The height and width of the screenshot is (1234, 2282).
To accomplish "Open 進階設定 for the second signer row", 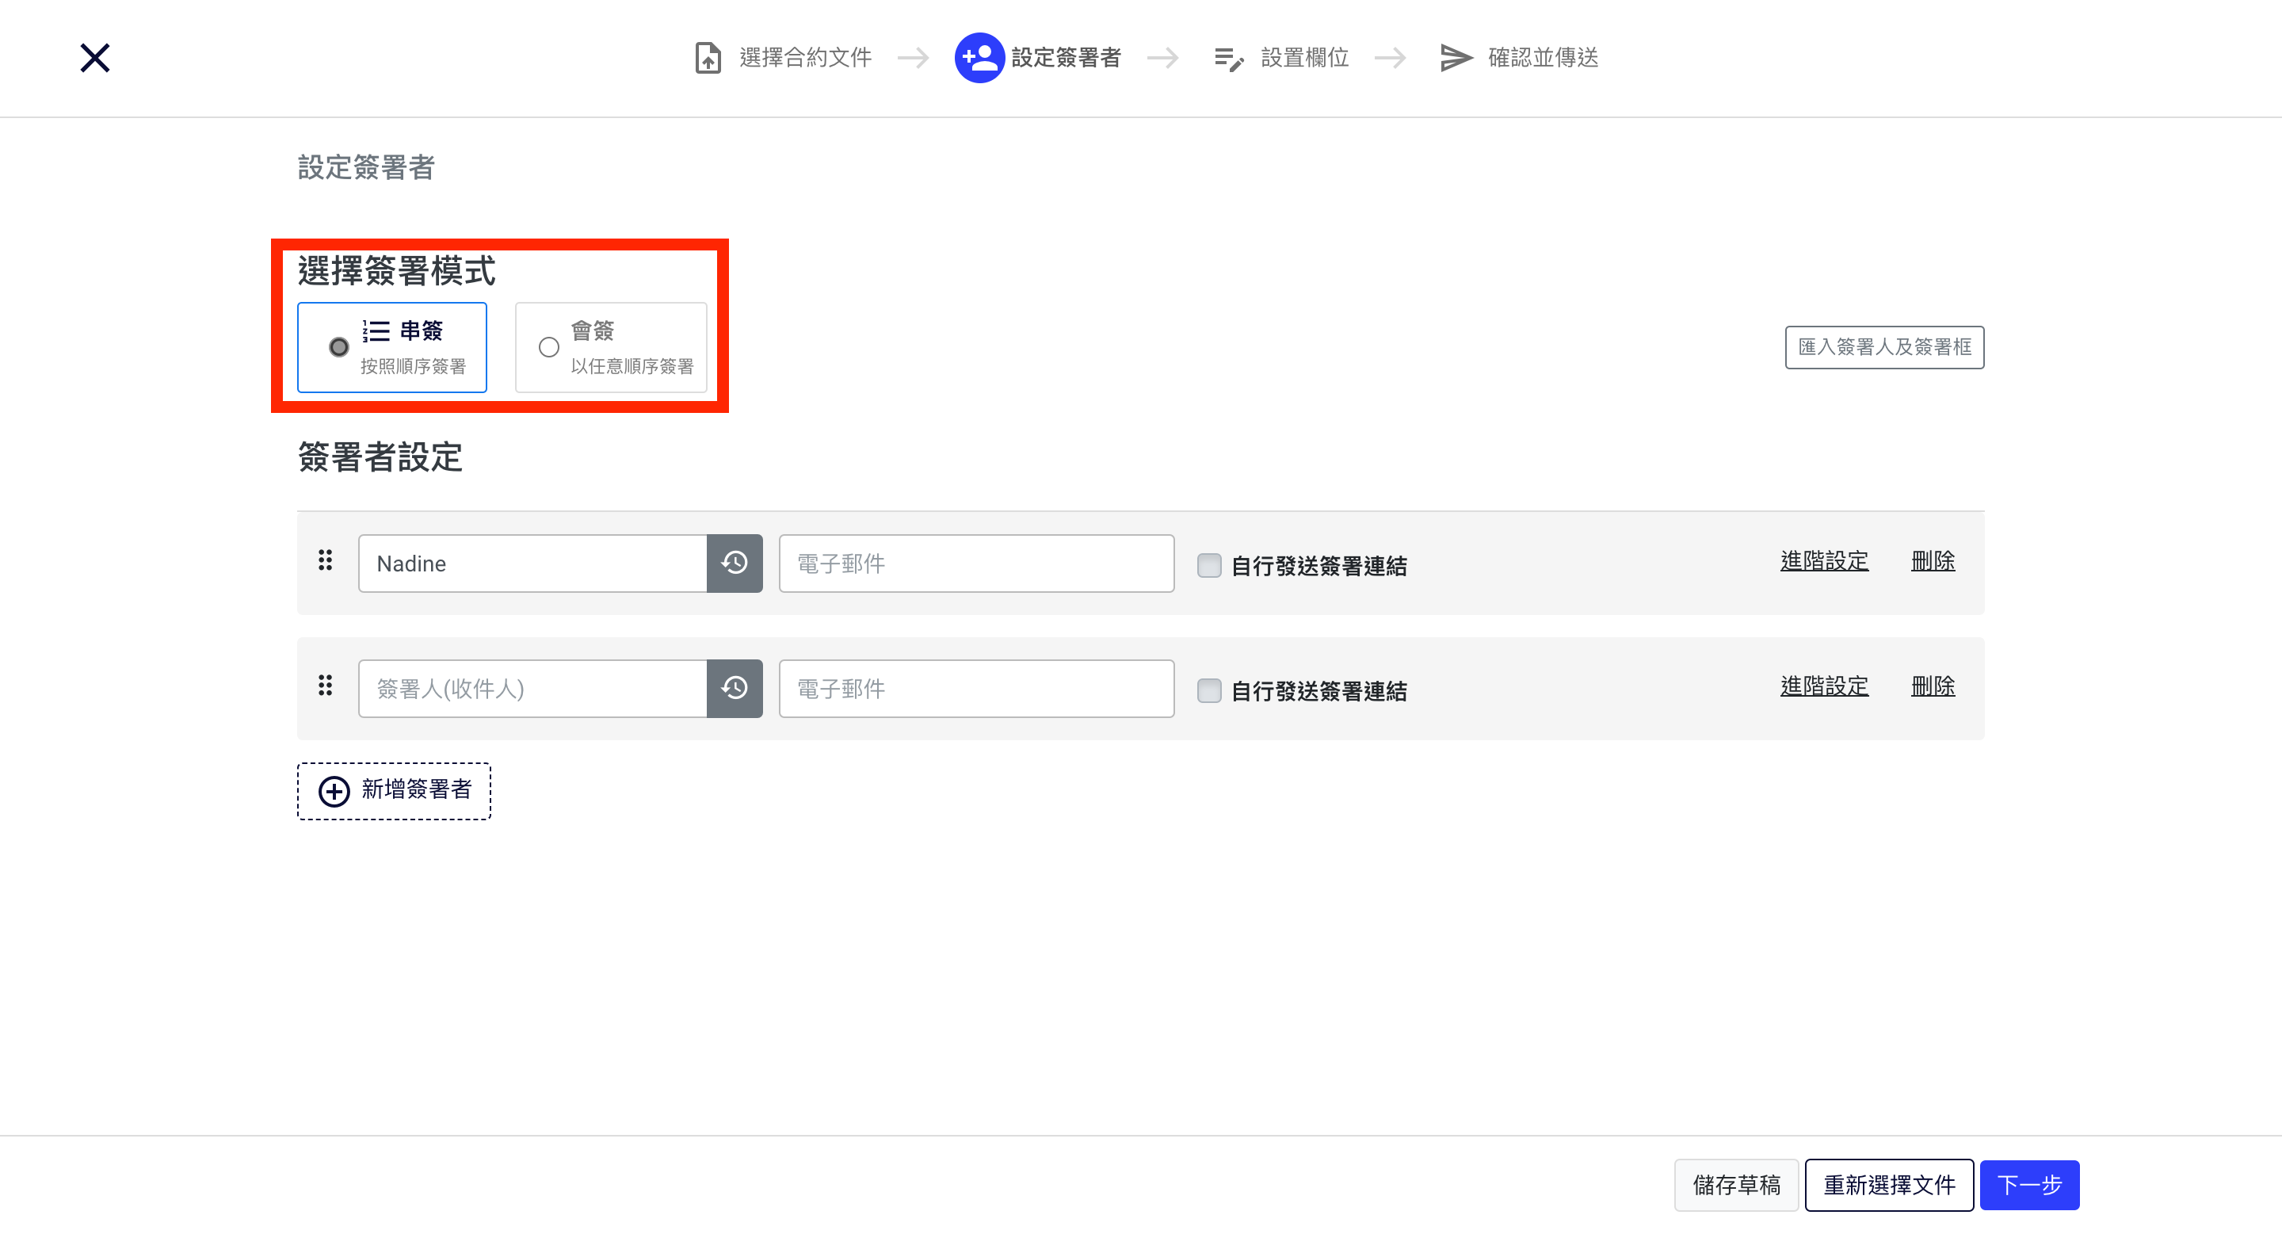I will 1824,686.
